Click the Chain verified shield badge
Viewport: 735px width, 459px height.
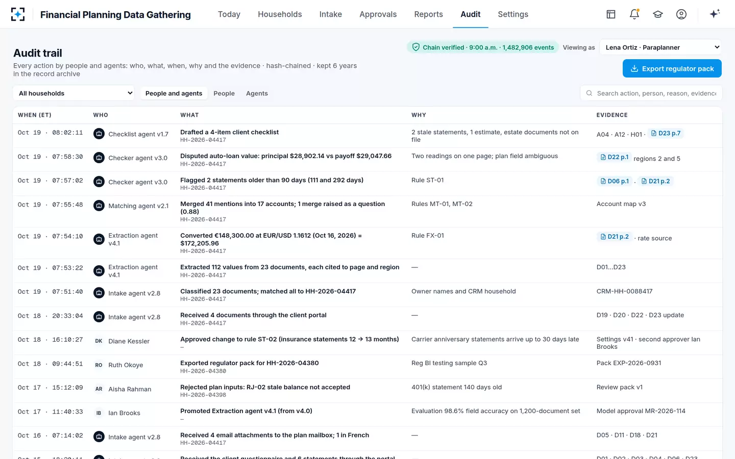483,47
